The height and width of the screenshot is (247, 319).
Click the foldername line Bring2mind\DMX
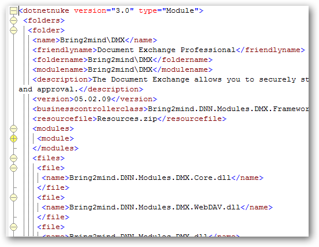click(123, 60)
